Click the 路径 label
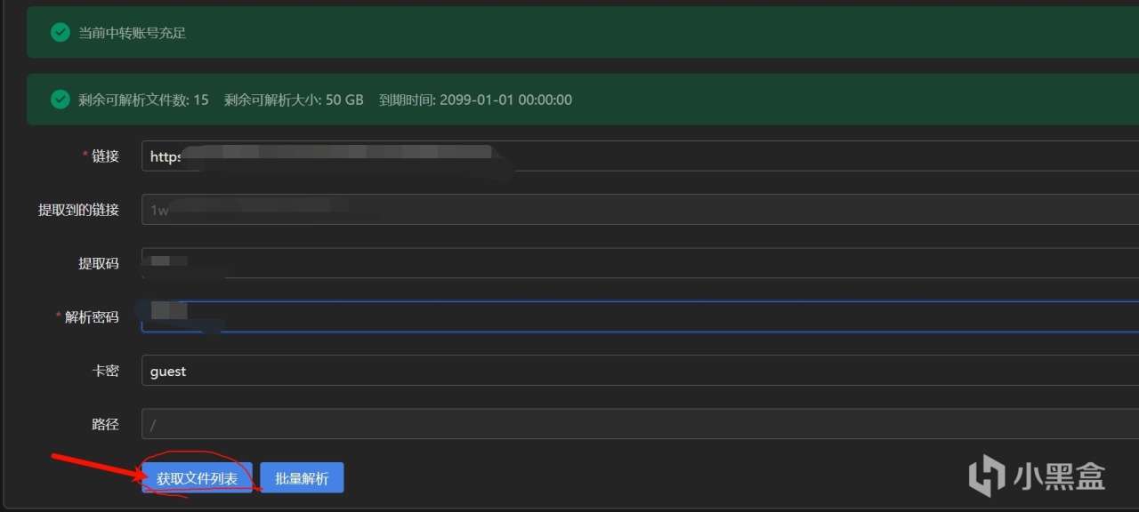Image resolution: width=1139 pixels, height=512 pixels. click(x=105, y=424)
